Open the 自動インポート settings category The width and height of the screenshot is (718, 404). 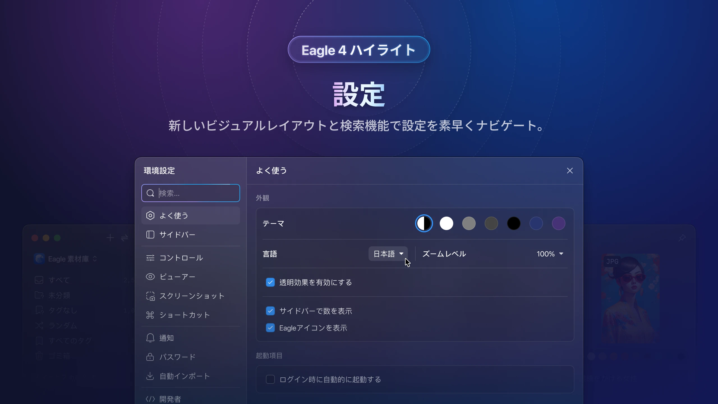tap(185, 376)
